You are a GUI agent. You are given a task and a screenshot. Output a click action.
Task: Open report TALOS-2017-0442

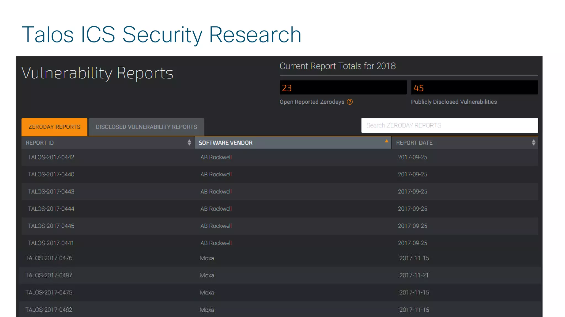51,157
